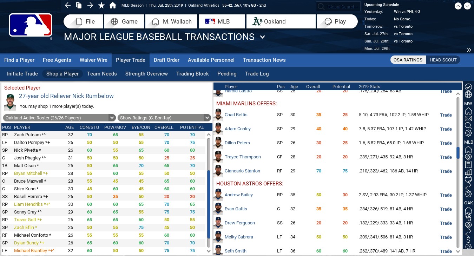
Task: Click the Trade link for Giancarlo Stanton
Action: [x=446, y=171]
